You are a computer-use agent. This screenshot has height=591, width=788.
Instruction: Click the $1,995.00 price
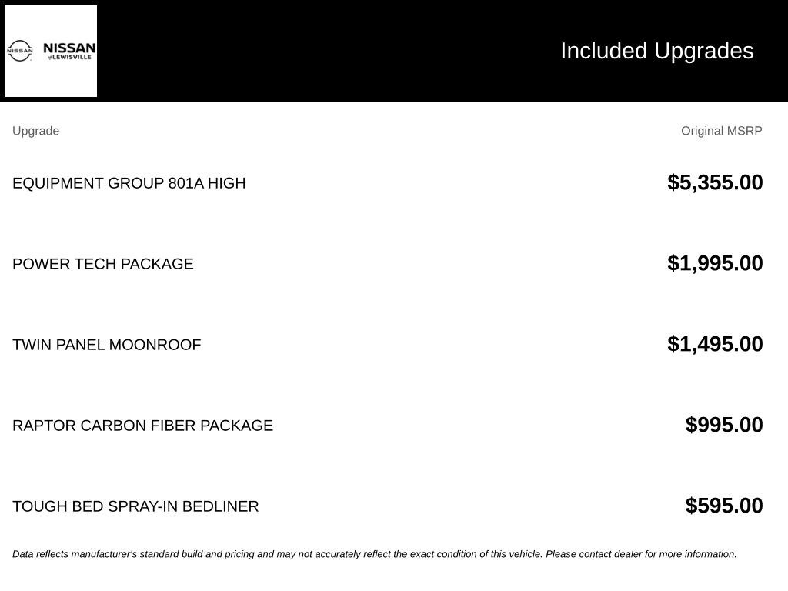click(x=715, y=263)
